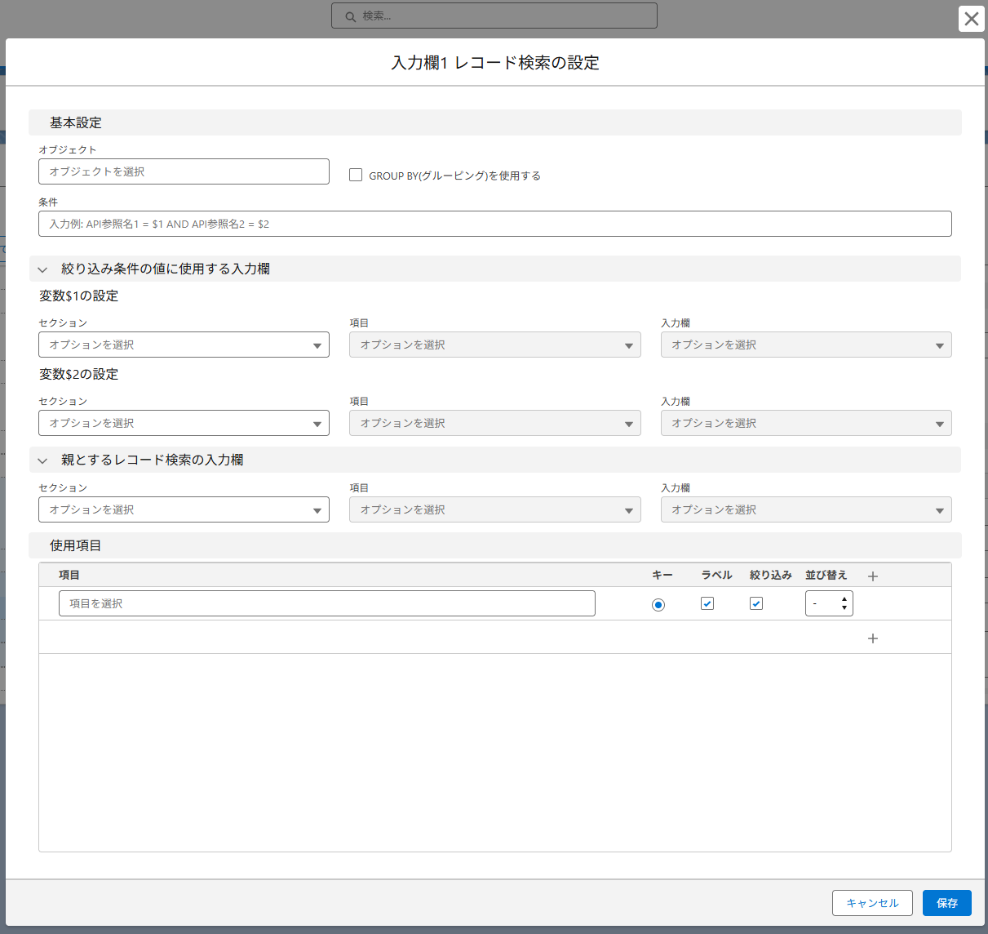Uncheck the ラベル checkbox
Viewport: 988px width, 934px height.
[x=707, y=604]
